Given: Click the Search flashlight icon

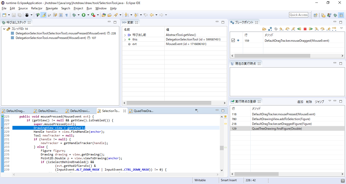Looking at the screenshot, I should click(x=116, y=15).
